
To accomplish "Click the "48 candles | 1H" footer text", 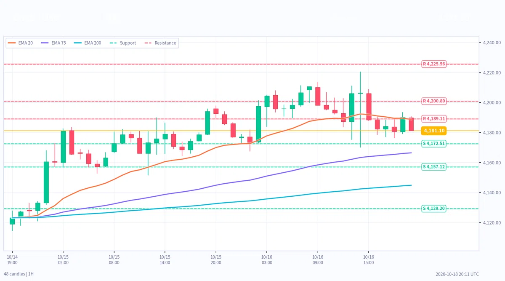I will pyautogui.click(x=19, y=274).
